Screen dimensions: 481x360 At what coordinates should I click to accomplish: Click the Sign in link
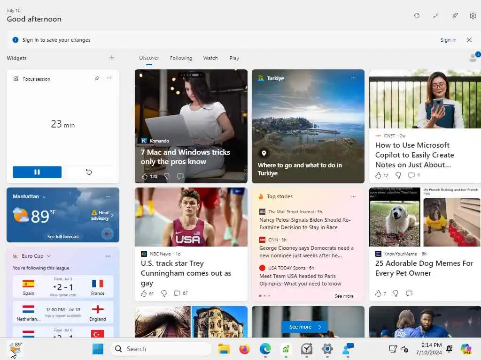click(x=448, y=40)
